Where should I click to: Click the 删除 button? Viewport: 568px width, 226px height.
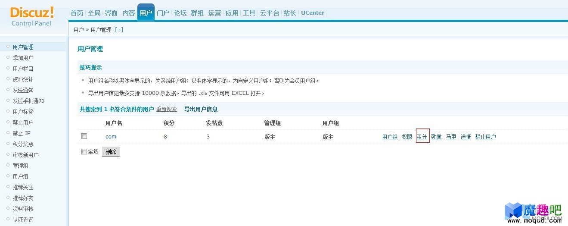pyautogui.click(x=111, y=152)
